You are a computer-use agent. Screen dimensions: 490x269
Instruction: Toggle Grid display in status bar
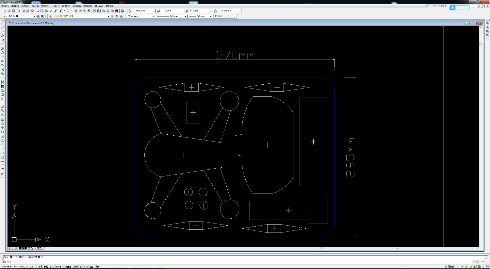pyautogui.click(x=46, y=267)
